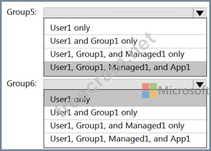Viewport: 211px width, 151px height.
Task: Click the yellow square of Microsoft logo
Action: tap(153, 95)
